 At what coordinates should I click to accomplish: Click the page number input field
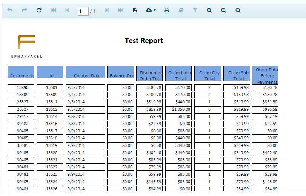(x=83, y=11)
